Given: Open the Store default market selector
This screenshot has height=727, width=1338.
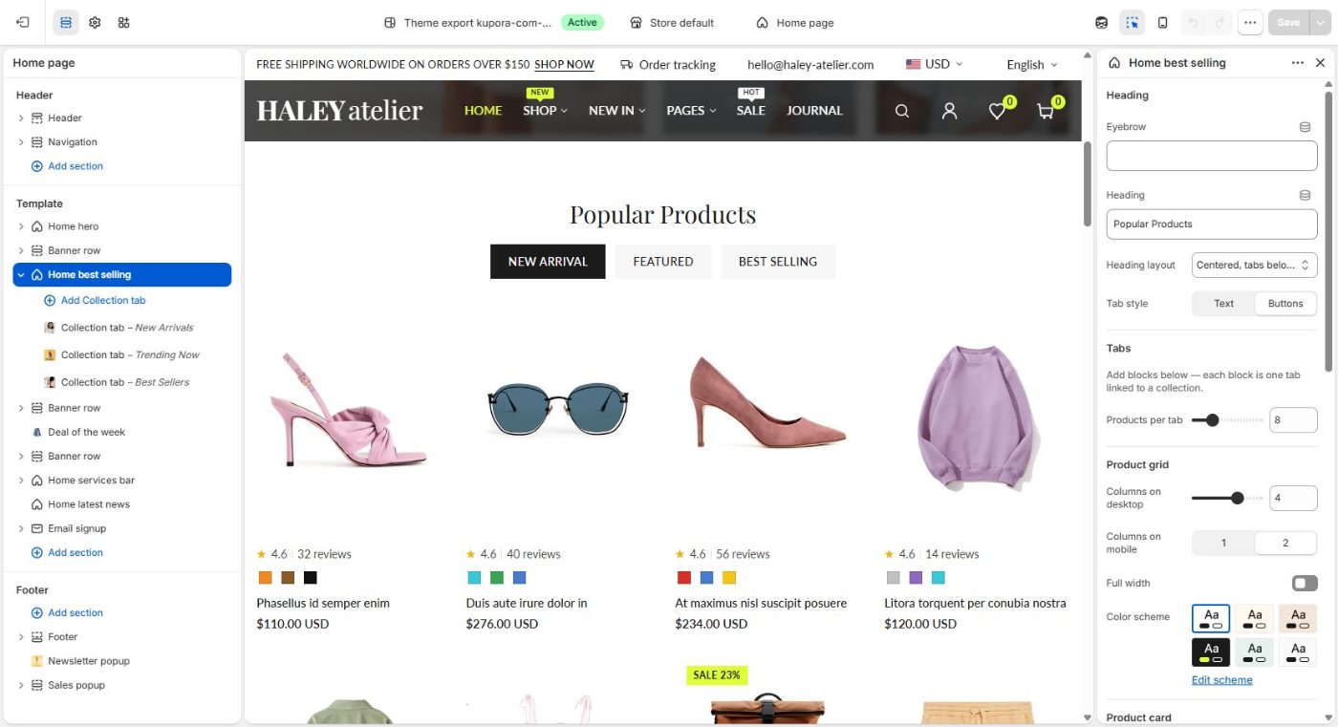Looking at the screenshot, I should point(672,22).
